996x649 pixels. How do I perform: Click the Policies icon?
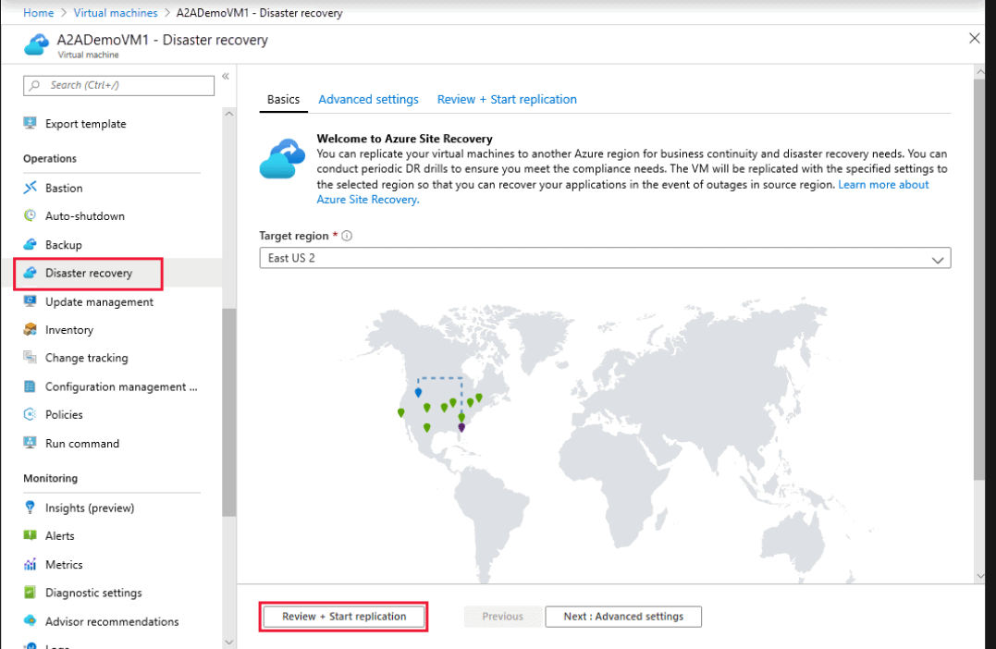tap(30, 415)
